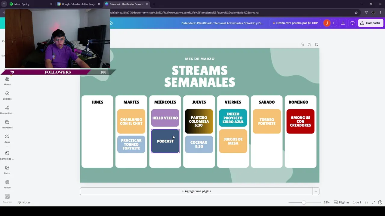Open grid view of pages
This screenshot has height=216, width=385.
pos(366,202)
